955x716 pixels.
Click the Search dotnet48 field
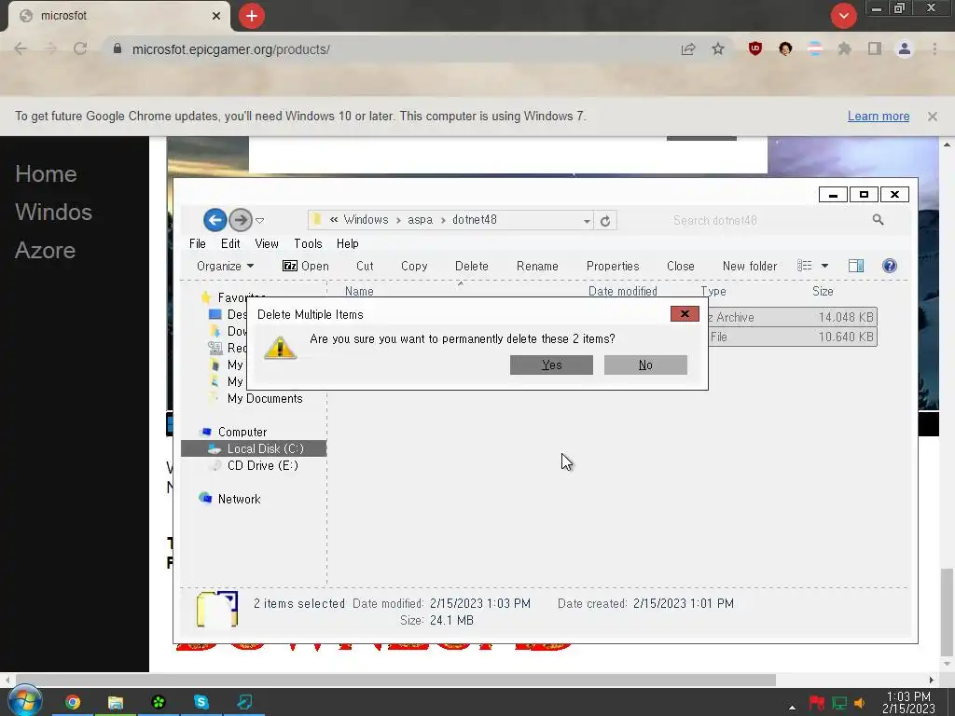(x=769, y=220)
